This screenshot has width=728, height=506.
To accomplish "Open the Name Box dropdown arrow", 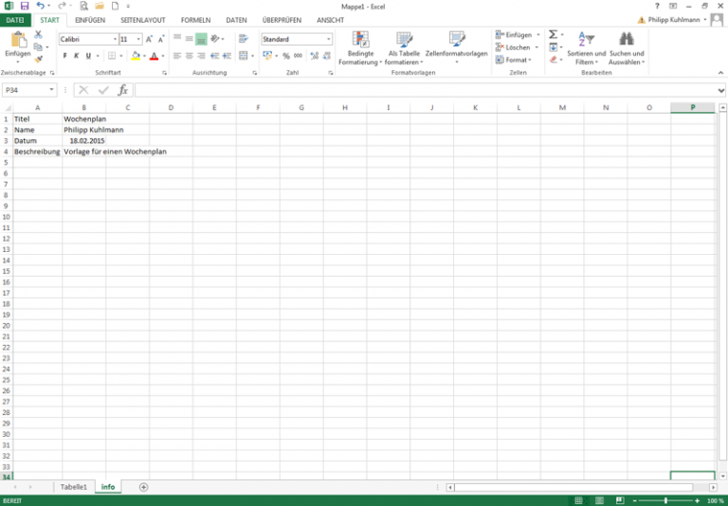I will pos(51,90).
